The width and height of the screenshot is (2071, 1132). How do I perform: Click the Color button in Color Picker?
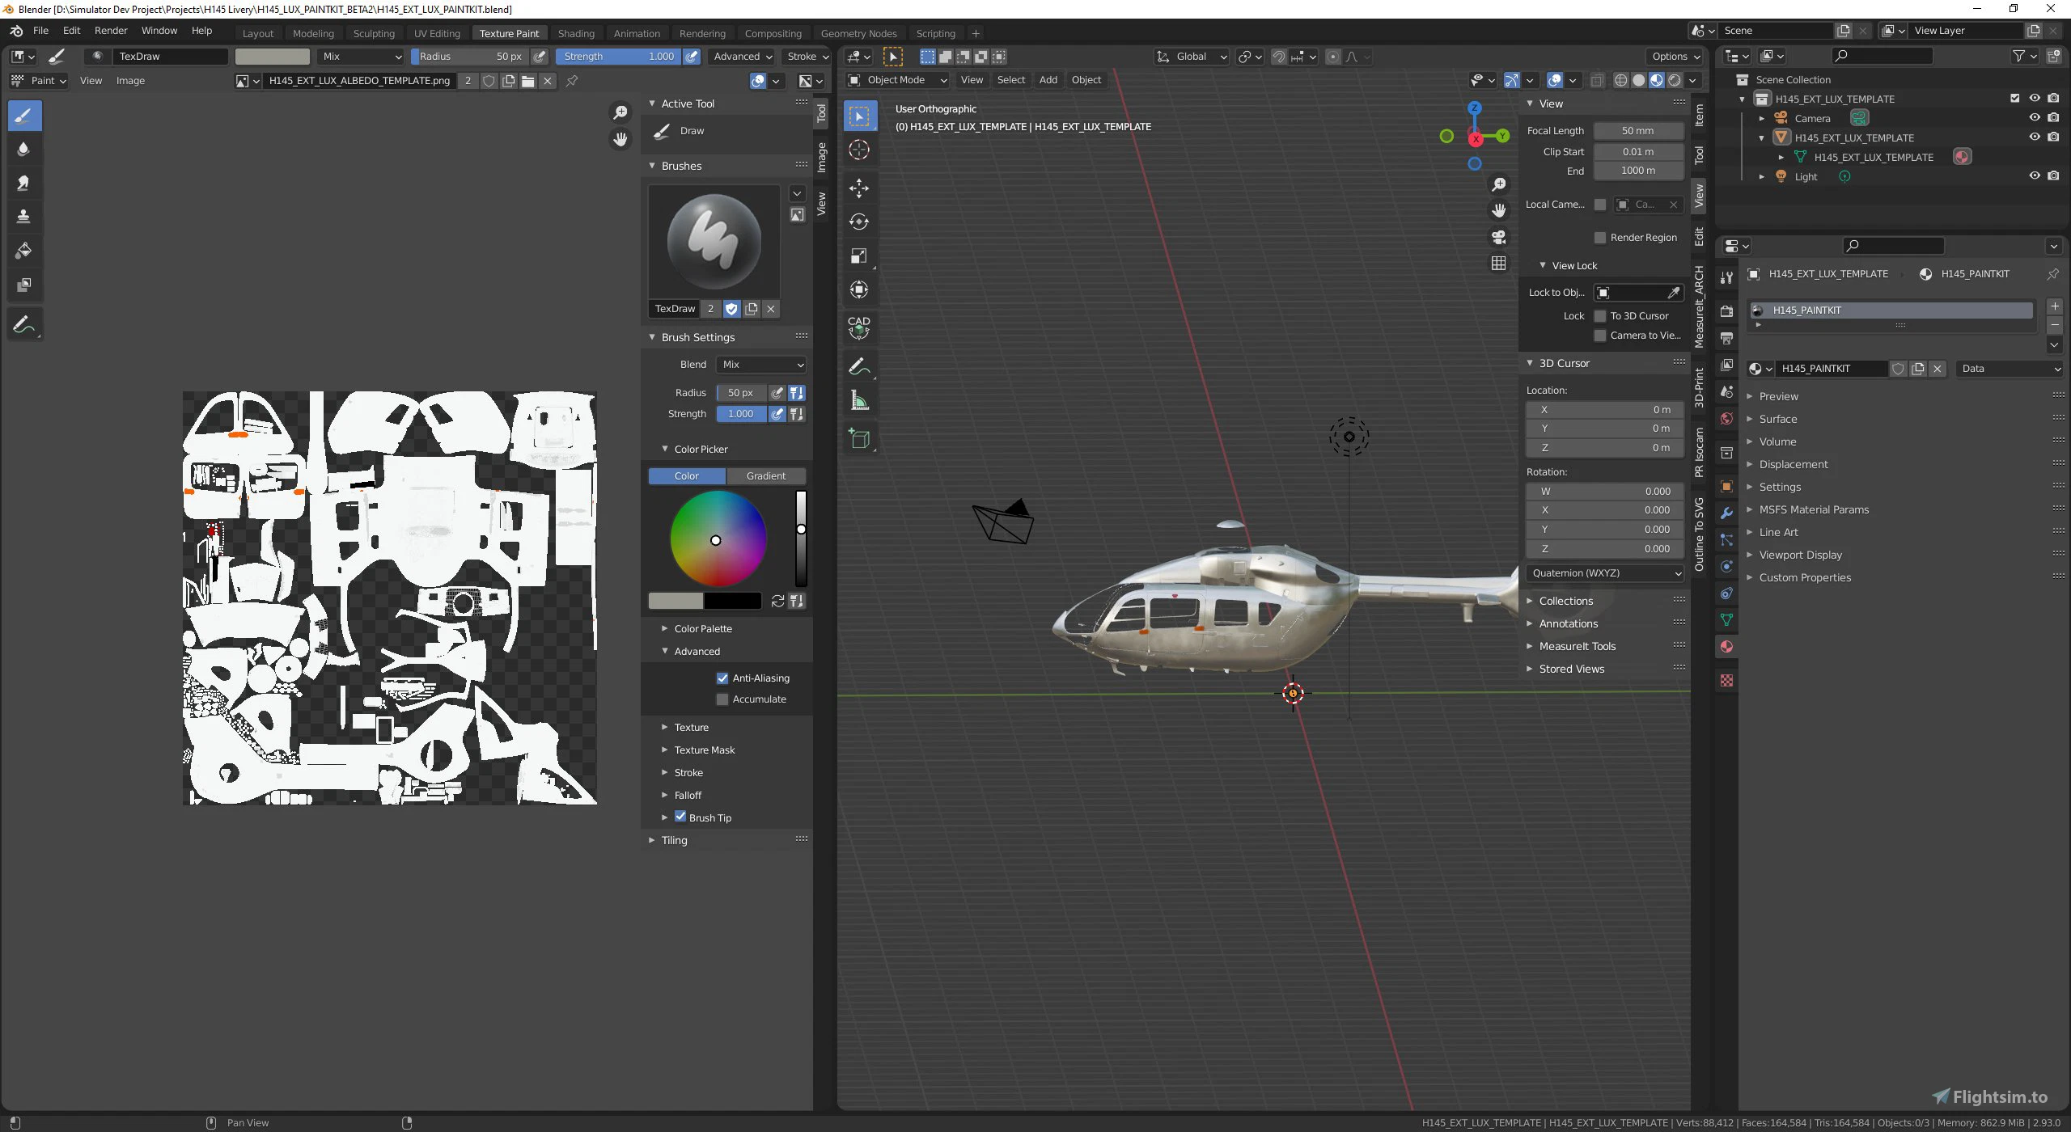687,476
